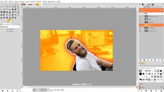Screen dimensions: 164x92
Task: Lower the selected layer with down arrow
Action: pos(151,60)
